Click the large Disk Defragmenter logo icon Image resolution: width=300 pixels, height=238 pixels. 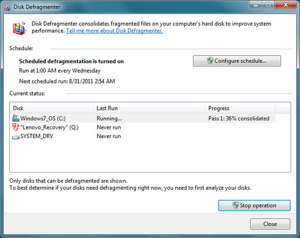point(19,29)
